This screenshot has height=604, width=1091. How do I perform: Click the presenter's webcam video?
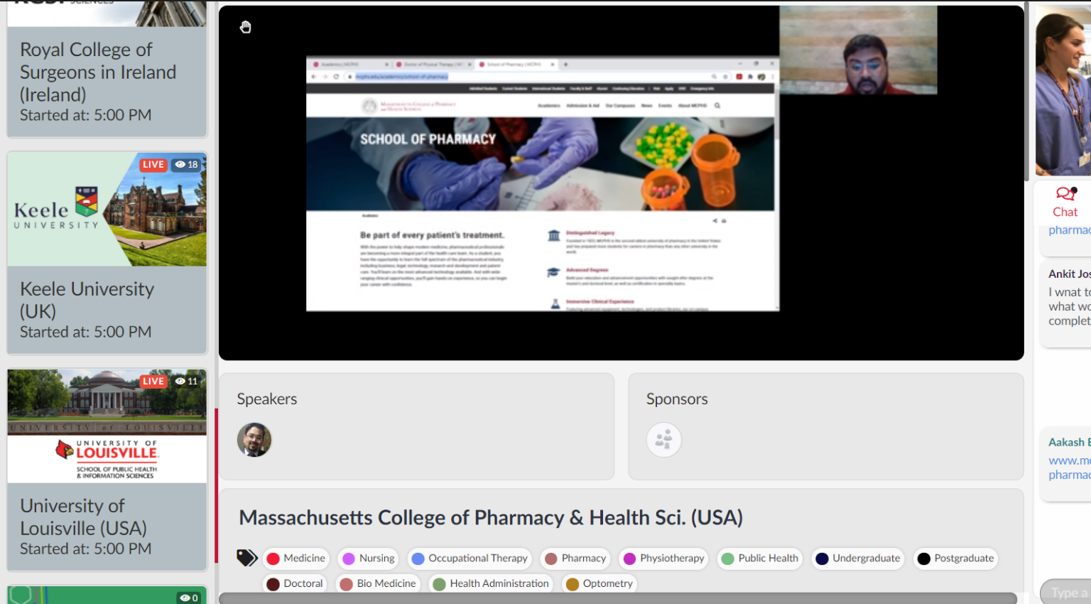coord(858,50)
